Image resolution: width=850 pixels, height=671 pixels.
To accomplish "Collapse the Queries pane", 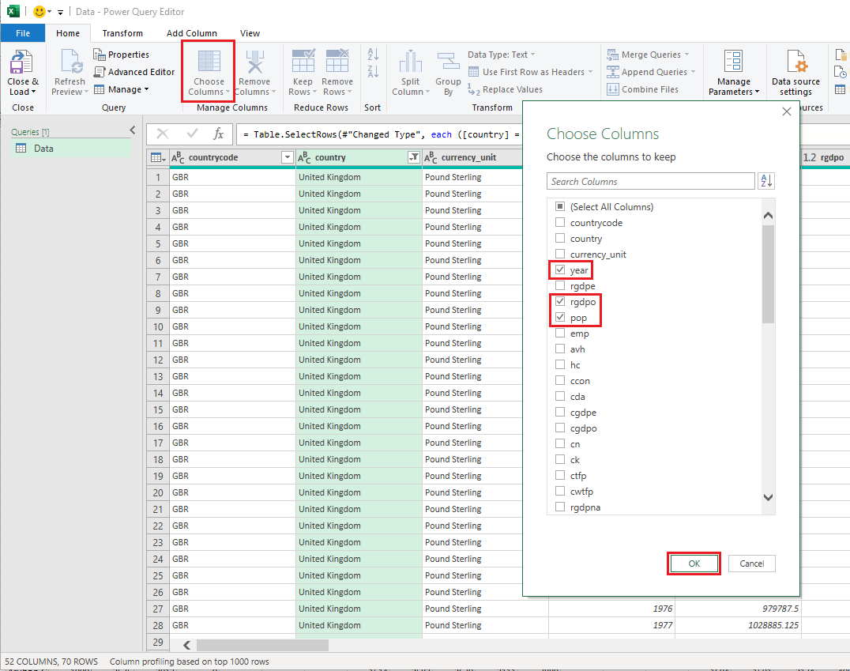I will tap(132, 130).
